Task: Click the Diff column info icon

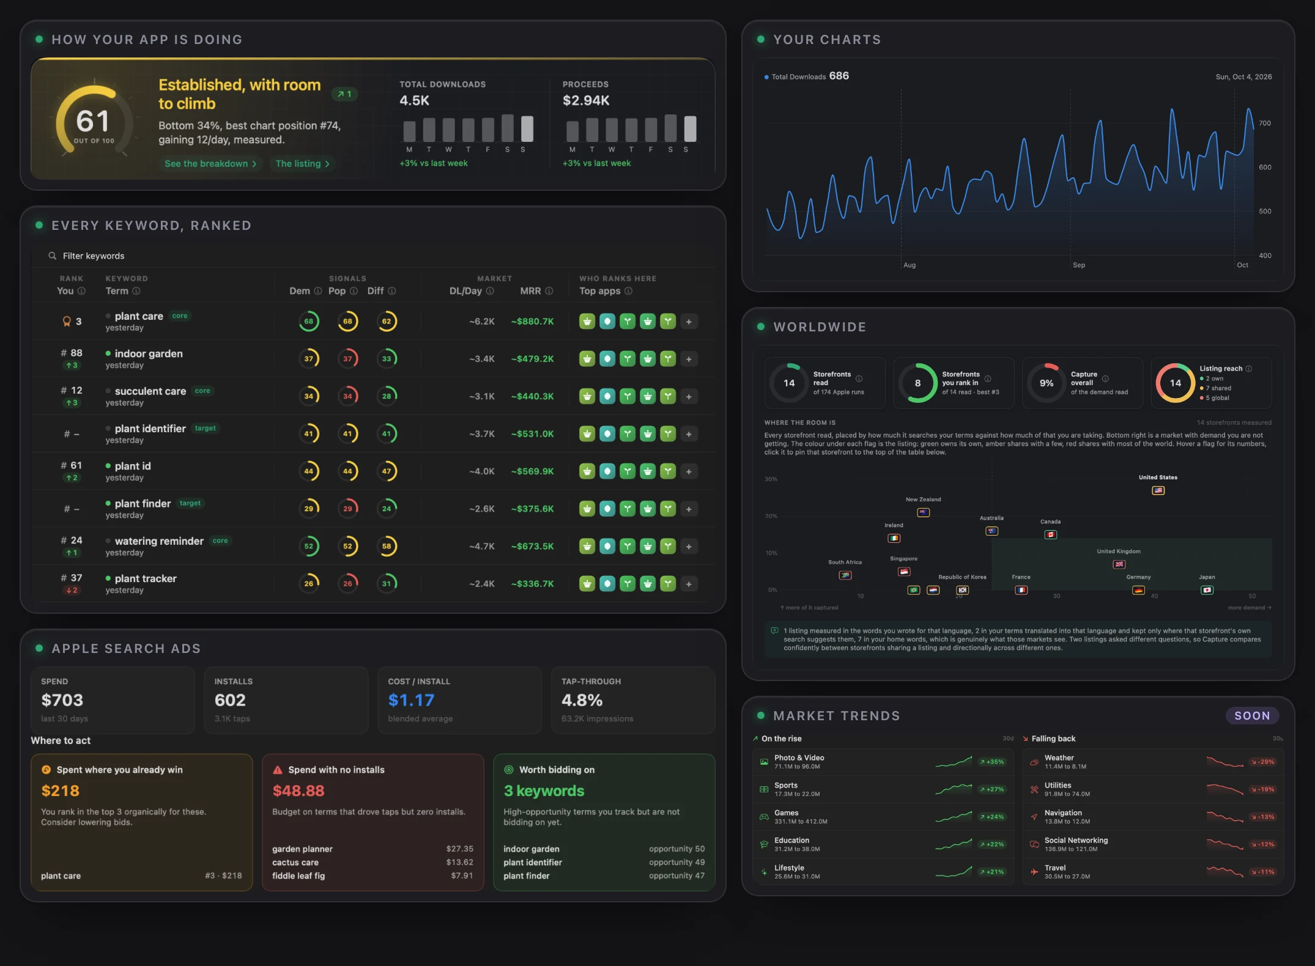Action: (392, 291)
